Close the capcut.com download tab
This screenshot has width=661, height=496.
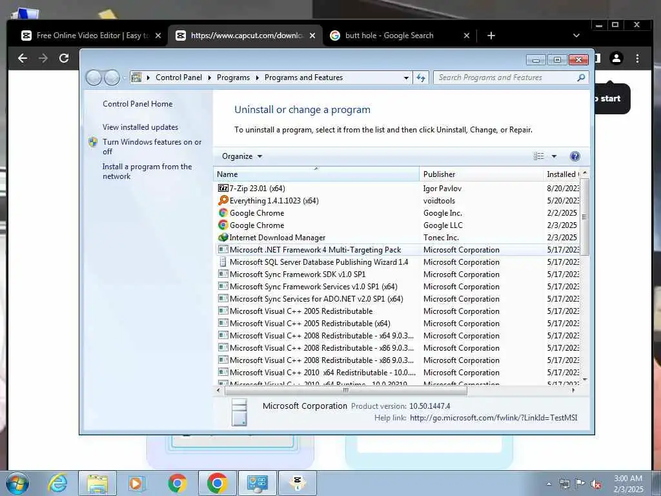pyautogui.click(x=312, y=36)
